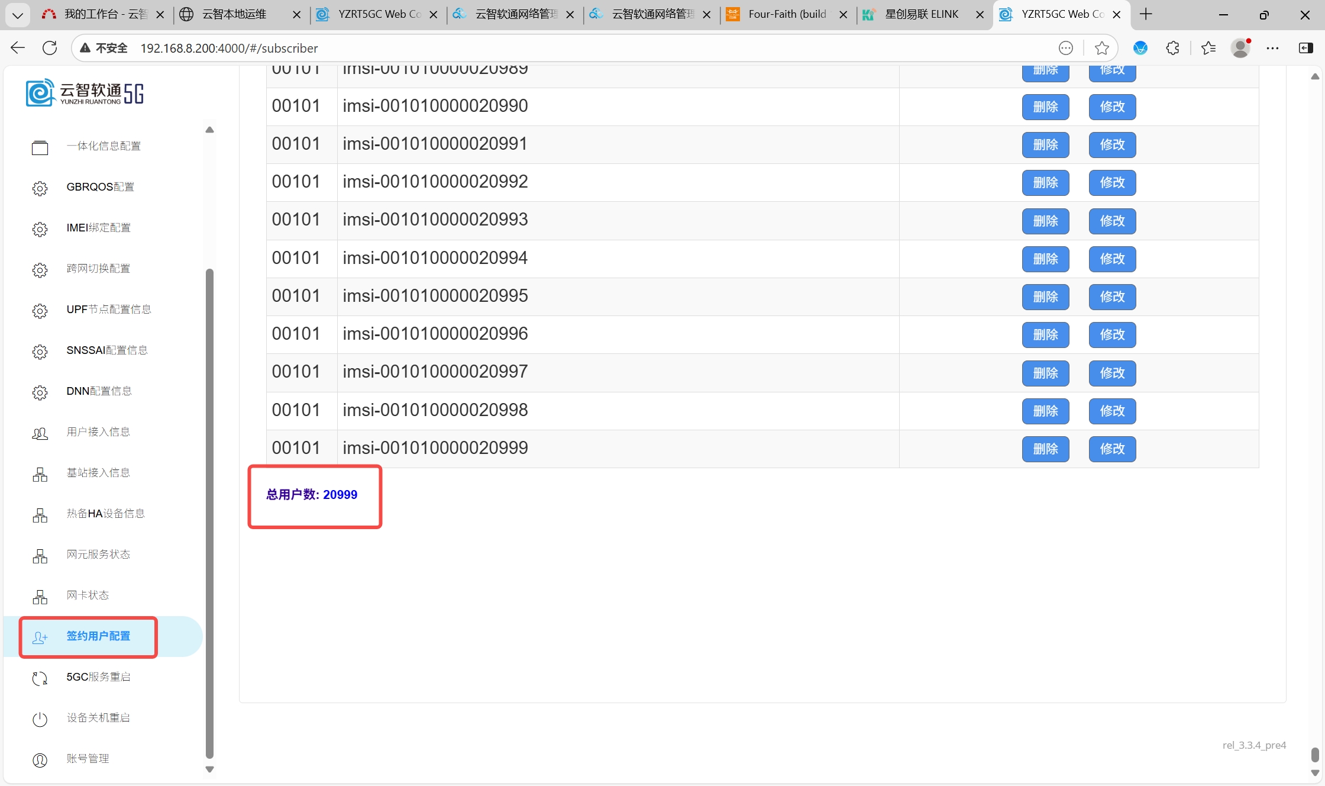The height and width of the screenshot is (786, 1325).
Task: Click gear icon beside GBRQOS配置
Action: 40,188
